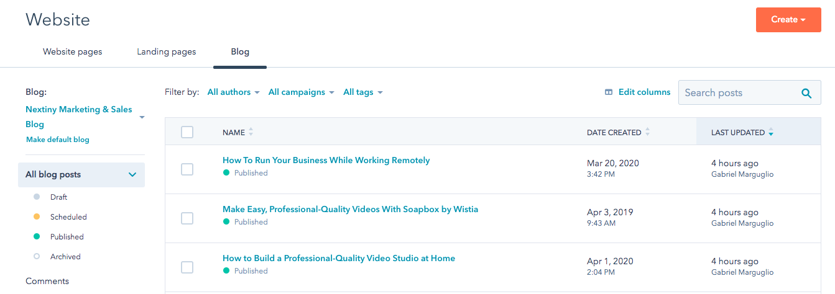Focus the Search posts field
Image resolution: width=835 pixels, height=294 pixels.
click(739, 93)
